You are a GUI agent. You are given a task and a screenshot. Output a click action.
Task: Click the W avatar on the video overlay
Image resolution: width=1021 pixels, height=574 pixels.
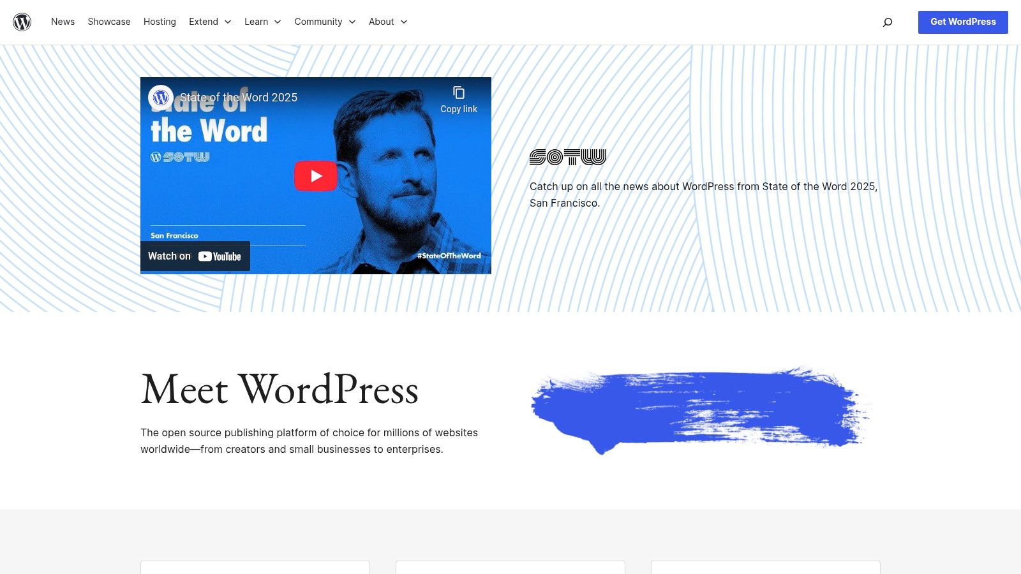(x=161, y=98)
